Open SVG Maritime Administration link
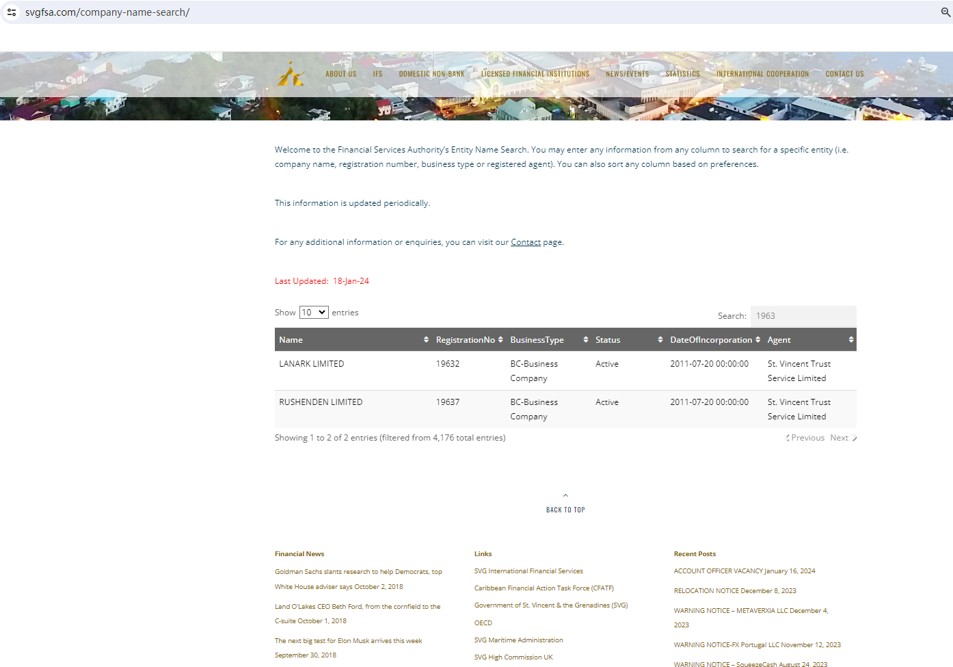This screenshot has width=953, height=667. (x=519, y=640)
